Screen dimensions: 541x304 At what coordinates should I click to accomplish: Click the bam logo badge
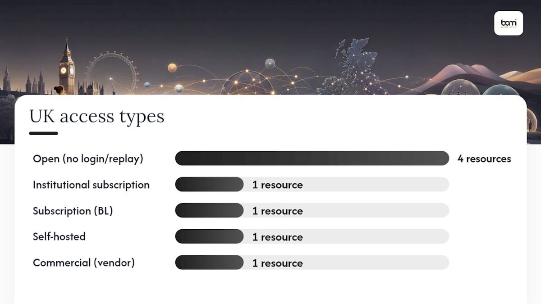pos(509,23)
